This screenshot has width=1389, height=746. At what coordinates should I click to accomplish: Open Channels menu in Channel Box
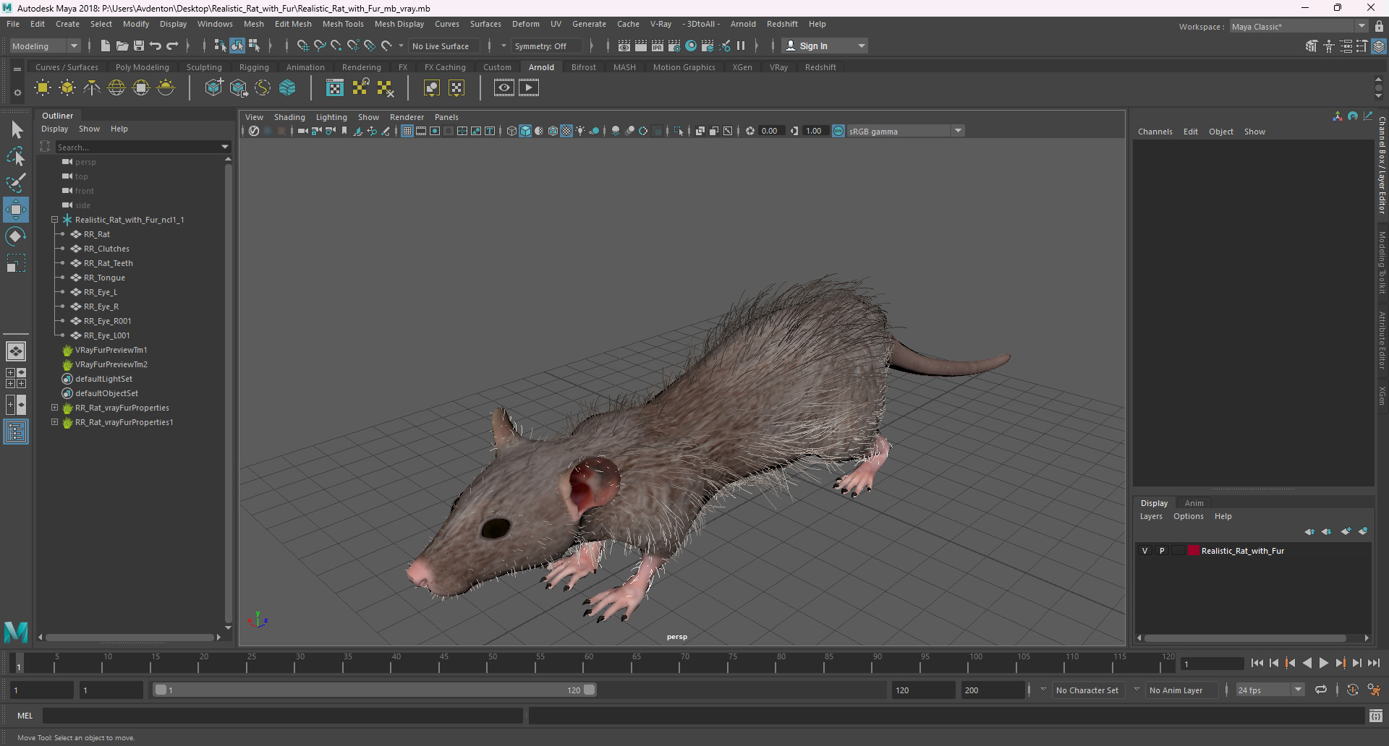pyautogui.click(x=1155, y=132)
